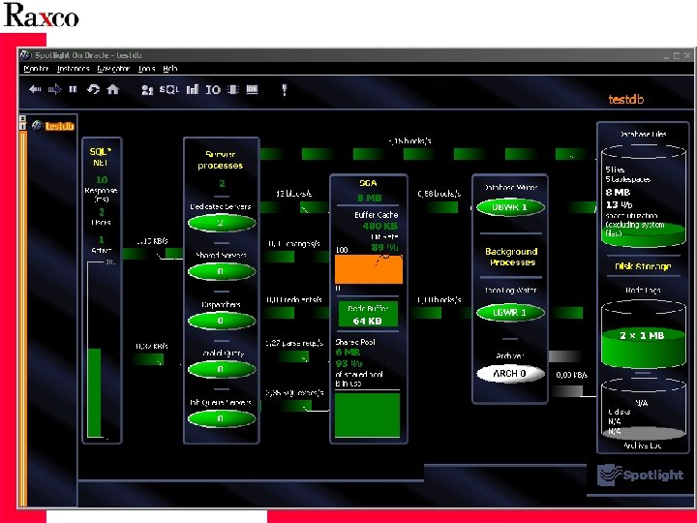Viewport: 697px width, 523px height.
Task: Click the Response value 10 in SQL*NET
Action: (102, 180)
